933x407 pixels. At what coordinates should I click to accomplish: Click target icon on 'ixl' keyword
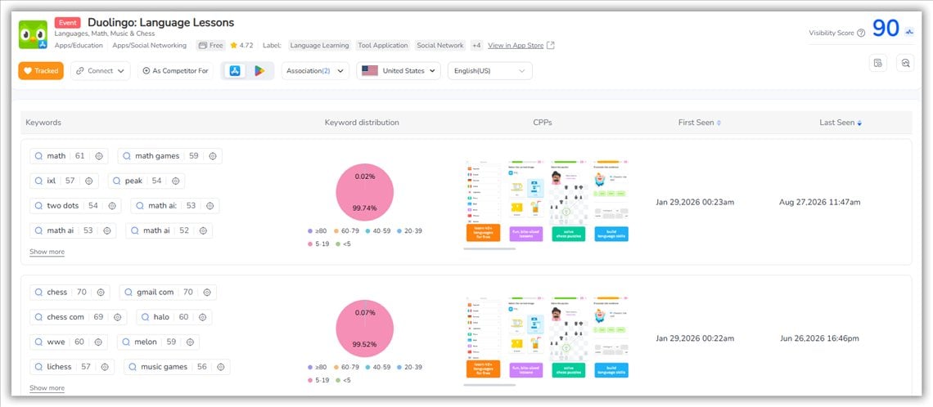(88, 181)
